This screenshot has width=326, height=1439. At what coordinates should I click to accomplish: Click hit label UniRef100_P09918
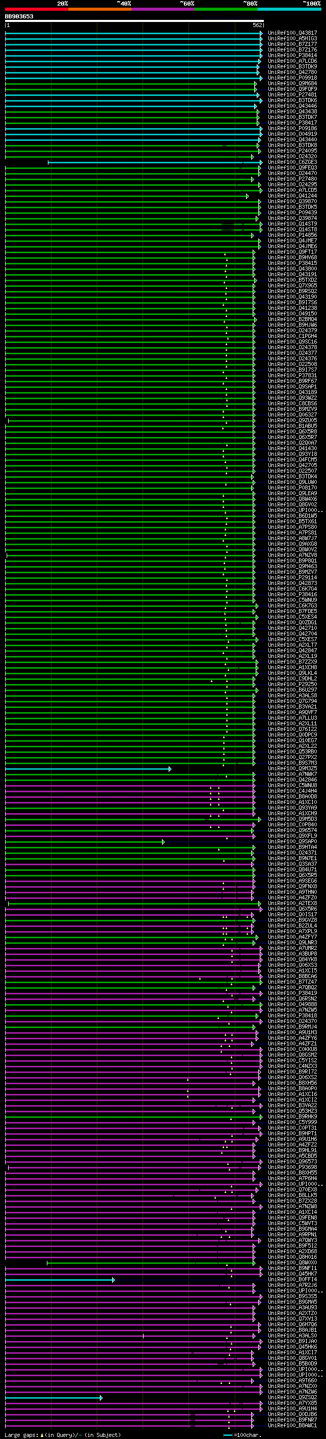[292, 78]
